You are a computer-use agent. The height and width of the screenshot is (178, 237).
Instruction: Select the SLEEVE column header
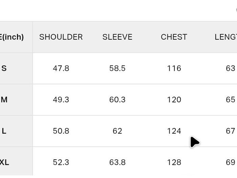click(x=117, y=37)
